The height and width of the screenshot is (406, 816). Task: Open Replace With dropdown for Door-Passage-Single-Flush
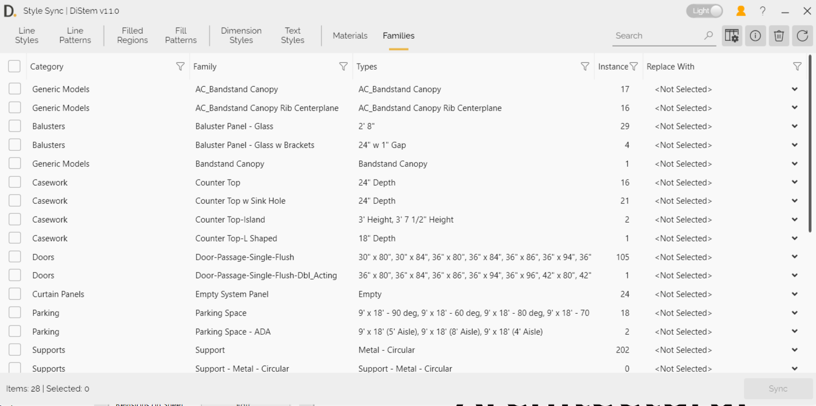[x=794, y=257]
